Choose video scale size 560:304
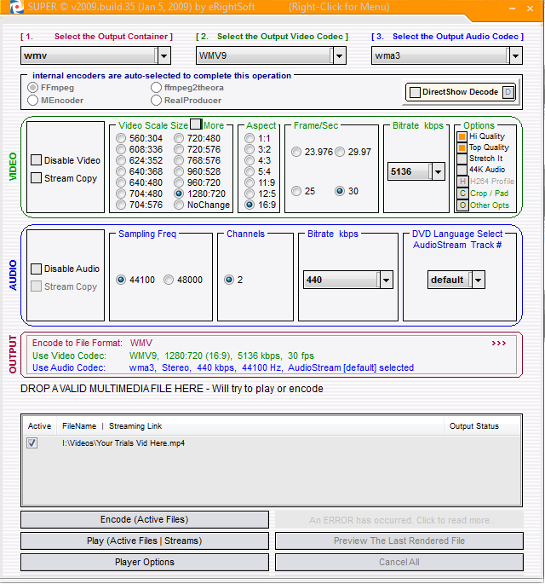Viewport: 545px width, 584px height. coord(121,138)
